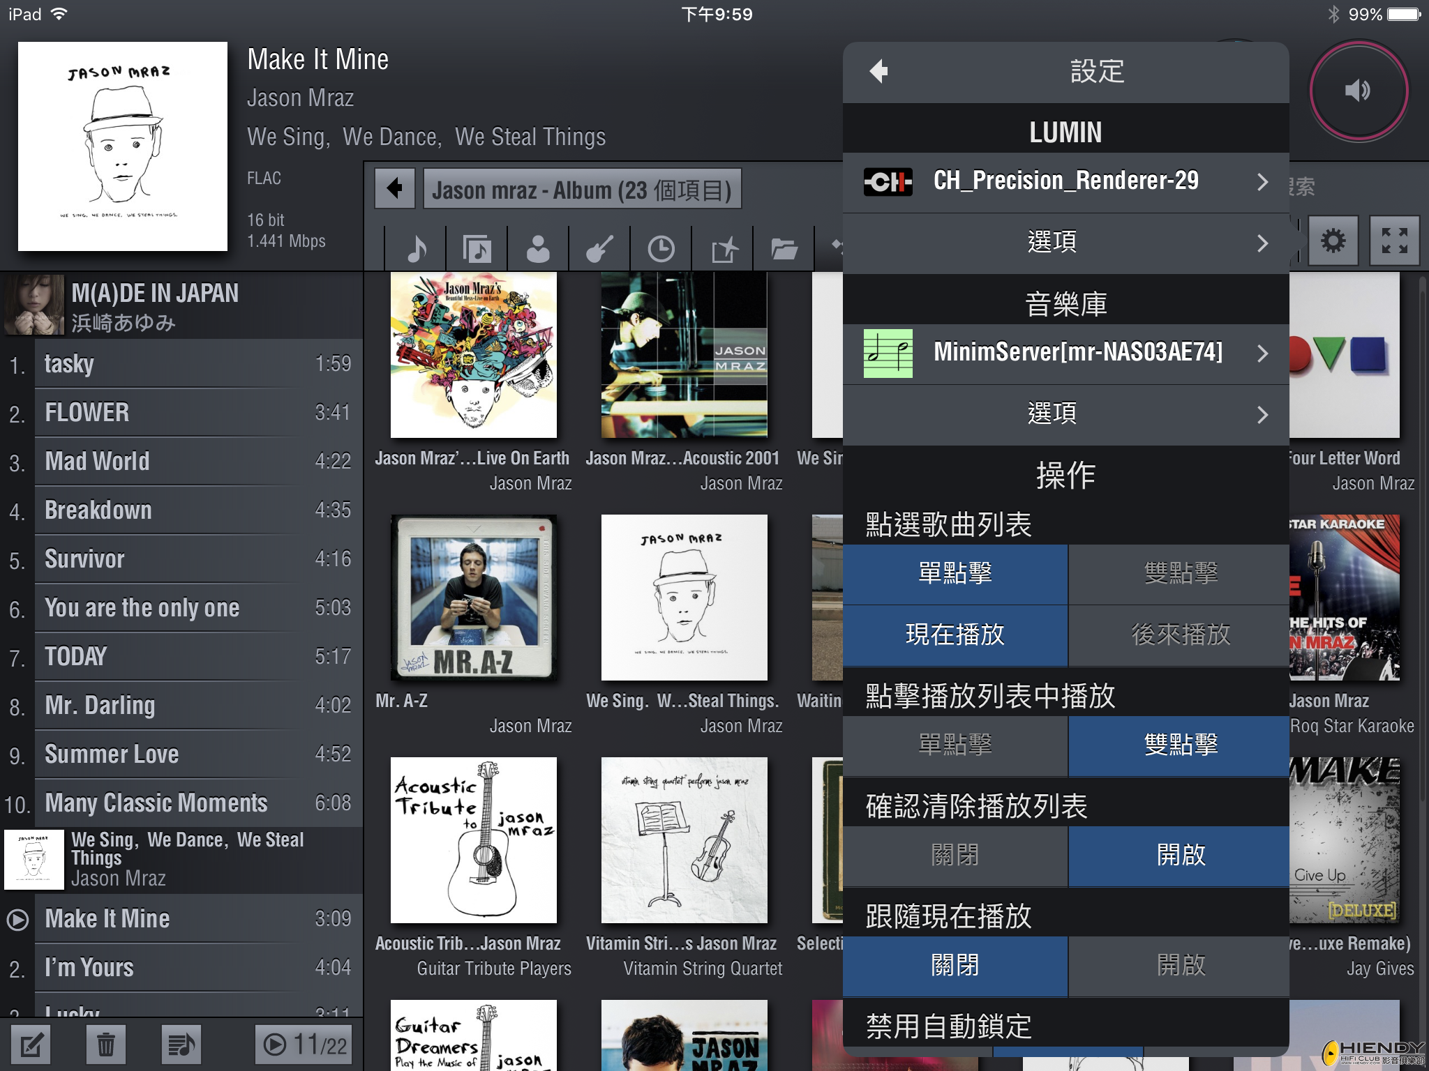Select the track FLOWER
Image resolution: width=1429 pixels, height=1071 pixels.
[181, 413]
